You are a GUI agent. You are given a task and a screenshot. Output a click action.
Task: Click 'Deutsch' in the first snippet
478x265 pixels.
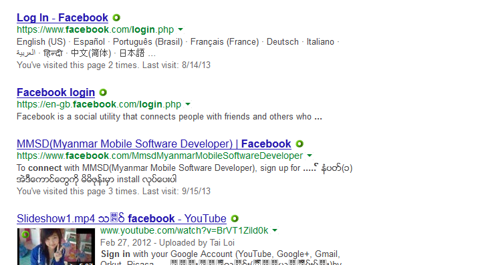[x=283, y=41]
